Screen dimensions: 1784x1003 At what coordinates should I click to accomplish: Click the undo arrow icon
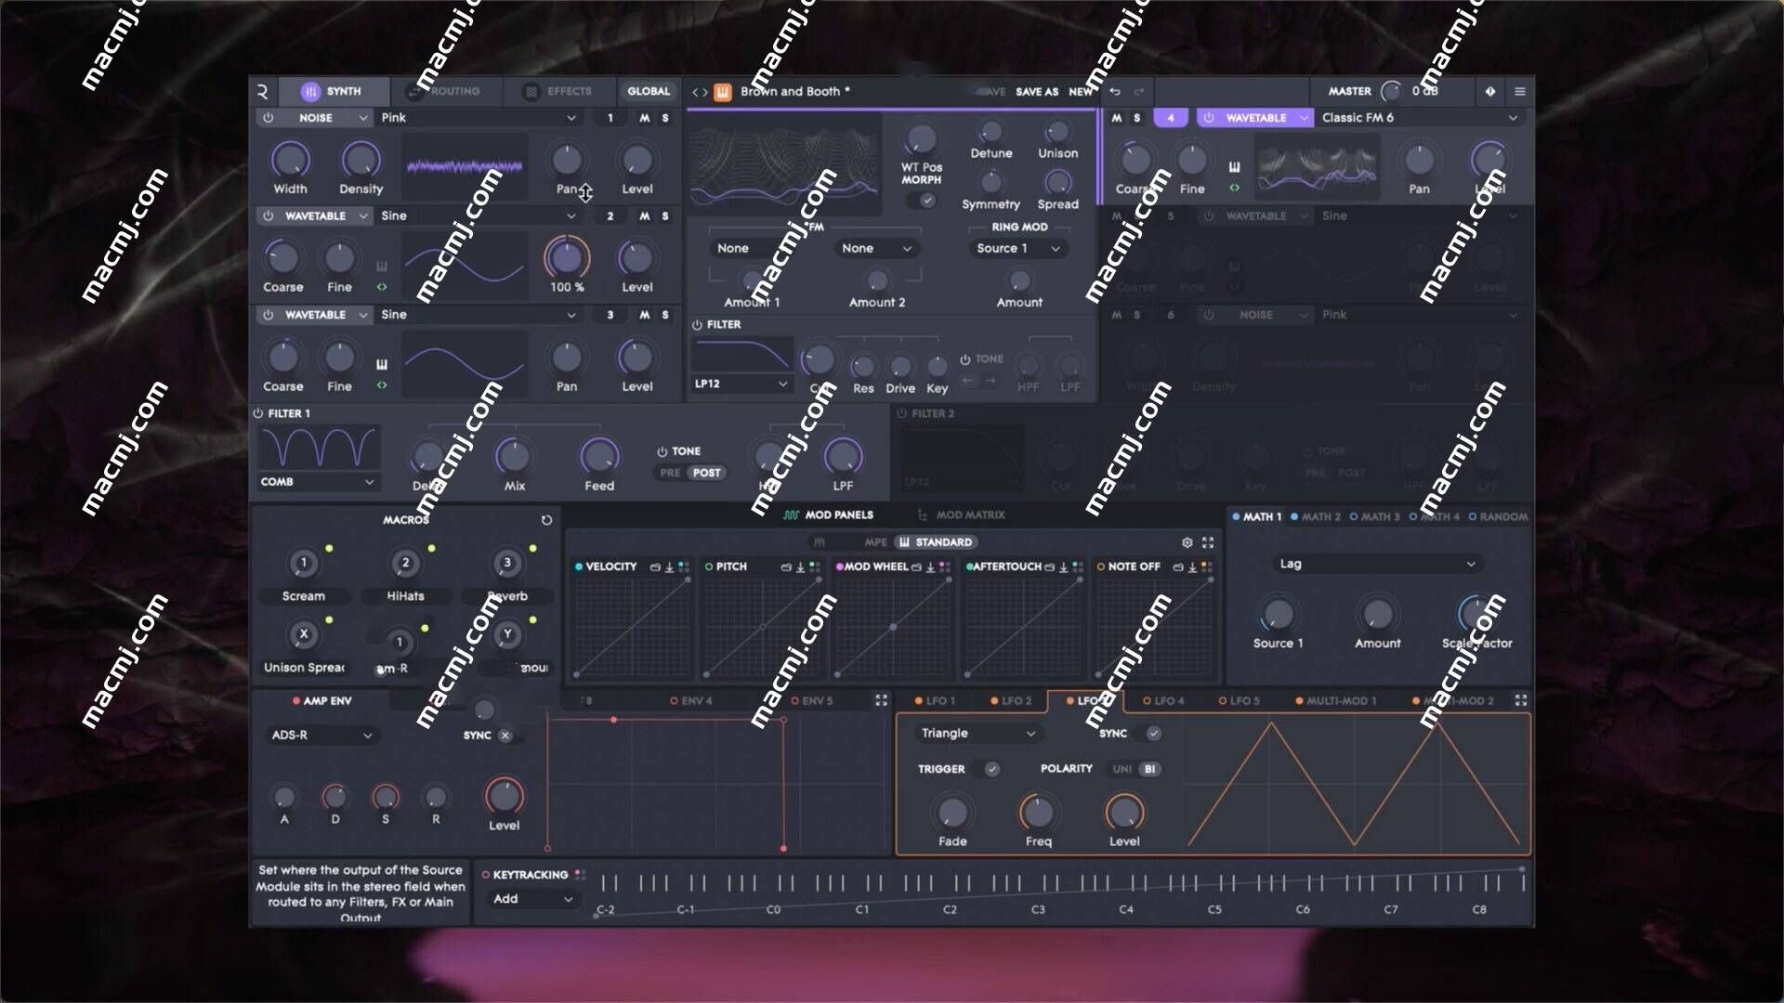[x=1115, y=91]
